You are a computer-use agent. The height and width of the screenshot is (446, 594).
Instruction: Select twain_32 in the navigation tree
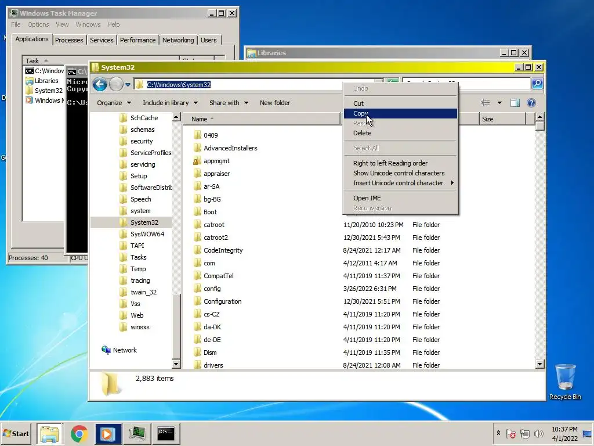click(138, 292)
